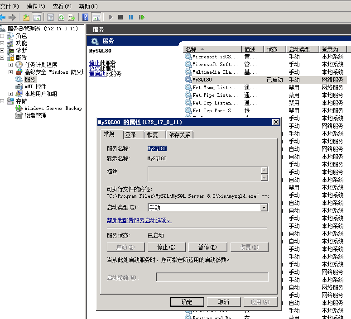Collapse the 配置 tree node

(2, 58)
